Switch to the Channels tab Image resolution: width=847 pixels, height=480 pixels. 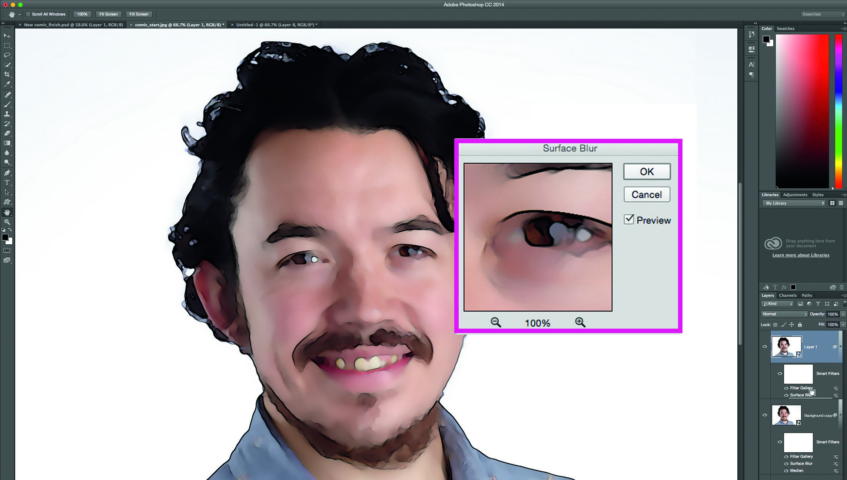pyautogui.click(x=787, y=295)
